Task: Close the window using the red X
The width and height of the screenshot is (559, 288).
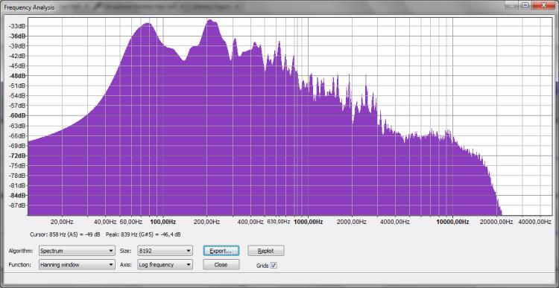Action: (544, 5)
